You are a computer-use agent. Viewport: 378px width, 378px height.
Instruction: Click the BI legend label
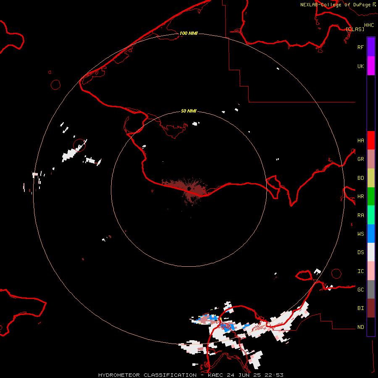360,308
